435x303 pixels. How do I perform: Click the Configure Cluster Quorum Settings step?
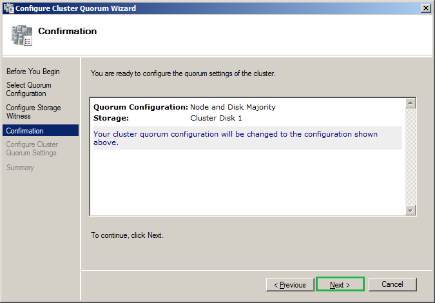tap(32, 149)
